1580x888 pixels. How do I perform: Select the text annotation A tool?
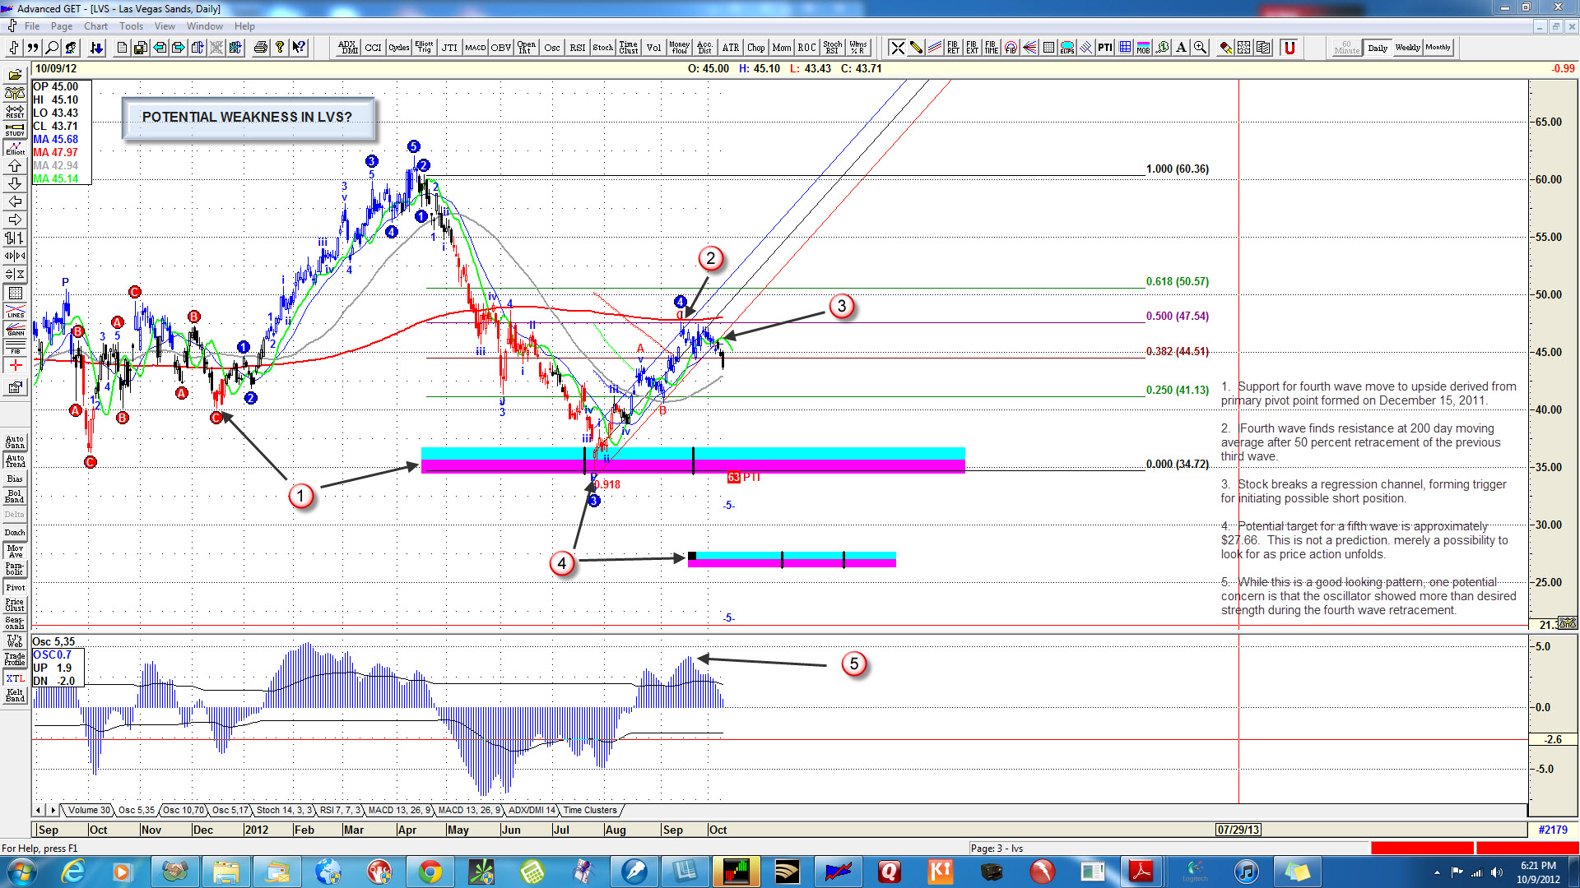1181,48
